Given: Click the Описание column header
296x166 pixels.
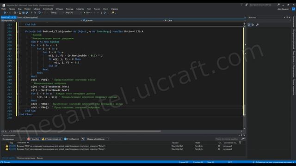Looking at the screenshot, I should coord(22,142).
